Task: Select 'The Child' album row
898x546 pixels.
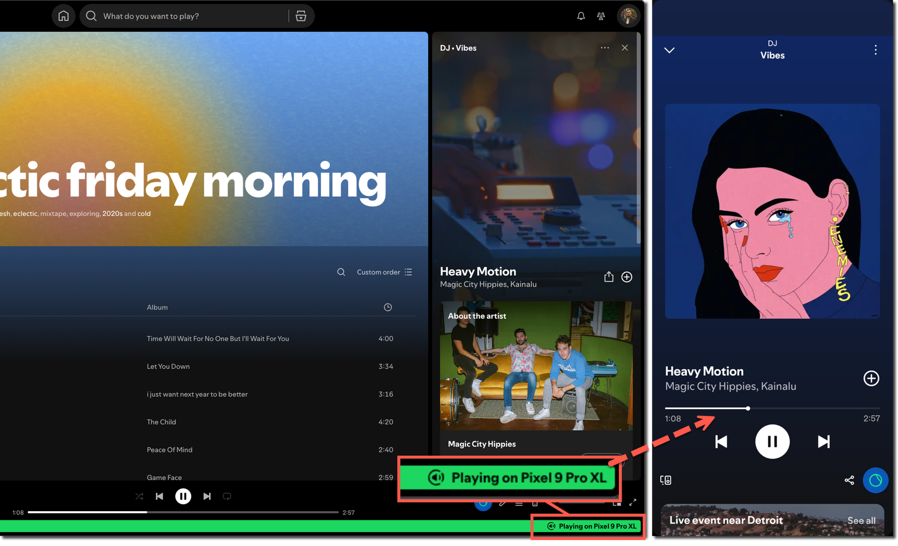Action: [x=161, y=422]
